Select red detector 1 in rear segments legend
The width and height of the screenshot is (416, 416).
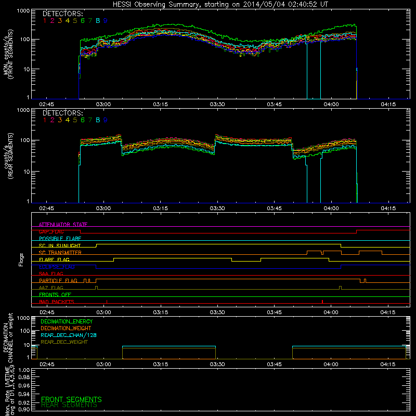(45, 120)
